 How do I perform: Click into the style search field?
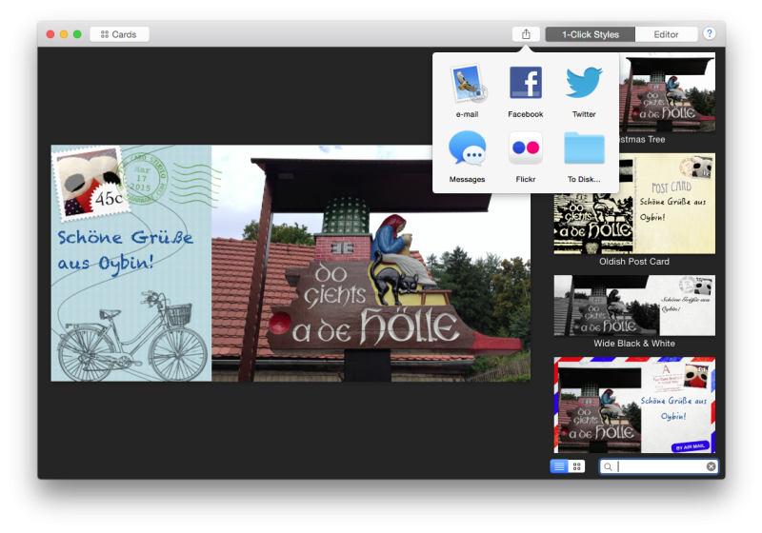tap(659, 466)
